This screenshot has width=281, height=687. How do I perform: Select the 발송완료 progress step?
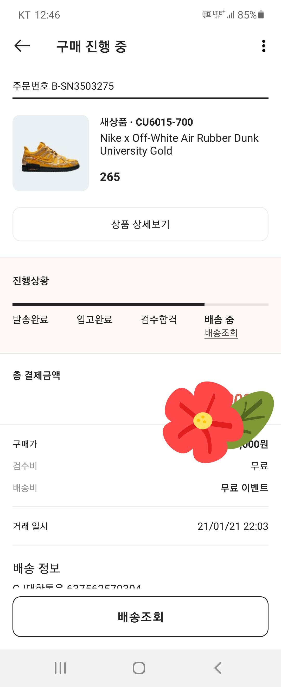(x=31, y=319)
